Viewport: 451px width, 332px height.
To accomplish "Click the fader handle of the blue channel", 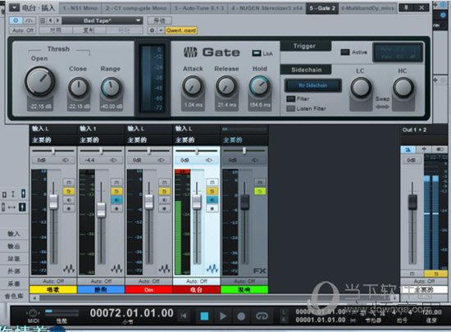I will (x=101, y=210).
